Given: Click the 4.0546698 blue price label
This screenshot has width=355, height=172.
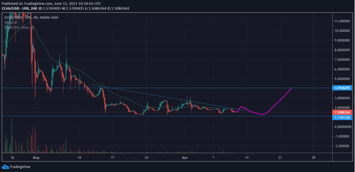Looking at the screenshot, I should coord(343,89).
